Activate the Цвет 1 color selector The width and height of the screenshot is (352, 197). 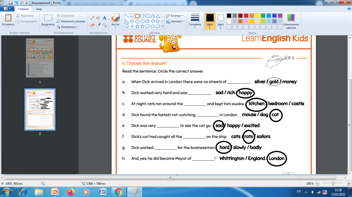click(x=210, y=21)
